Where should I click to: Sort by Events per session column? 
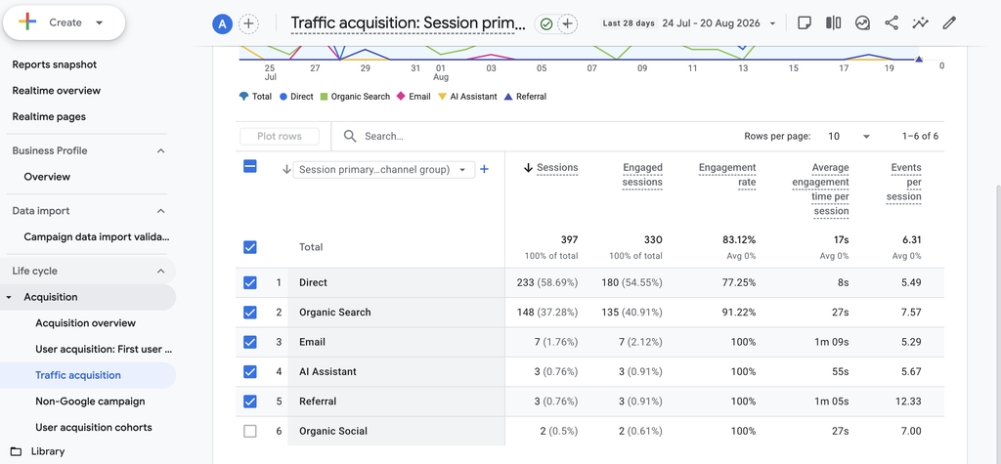coord(904,183)
